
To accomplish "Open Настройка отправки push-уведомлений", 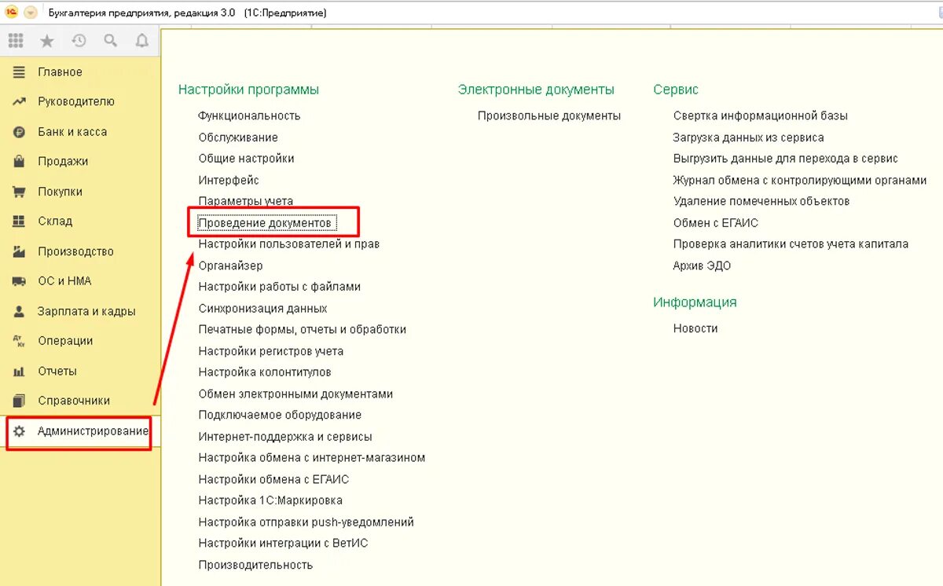I will click(x=306, y=522).
